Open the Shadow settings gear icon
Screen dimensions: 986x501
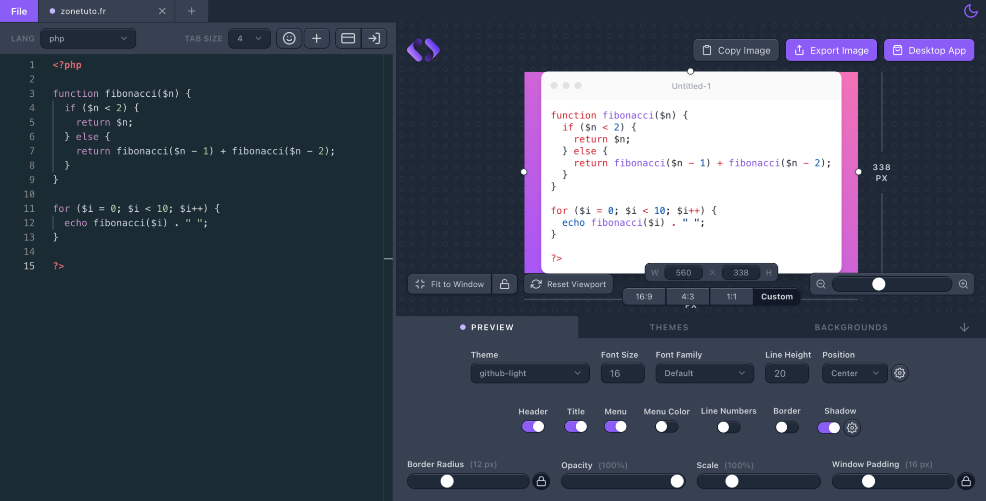click(x=852, y=428)
